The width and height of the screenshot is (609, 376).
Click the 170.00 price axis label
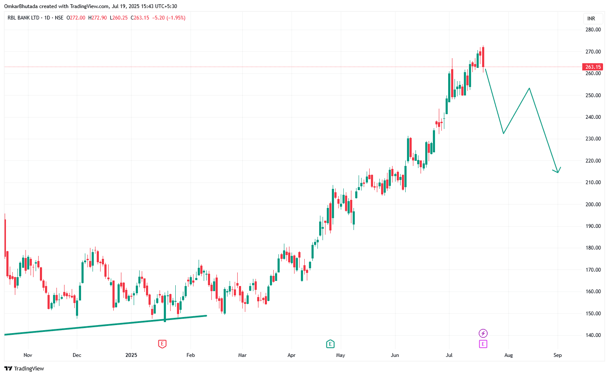click(593, 270)
